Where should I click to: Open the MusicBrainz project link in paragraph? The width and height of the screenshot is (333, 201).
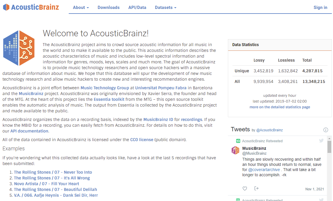click(31, 94)
